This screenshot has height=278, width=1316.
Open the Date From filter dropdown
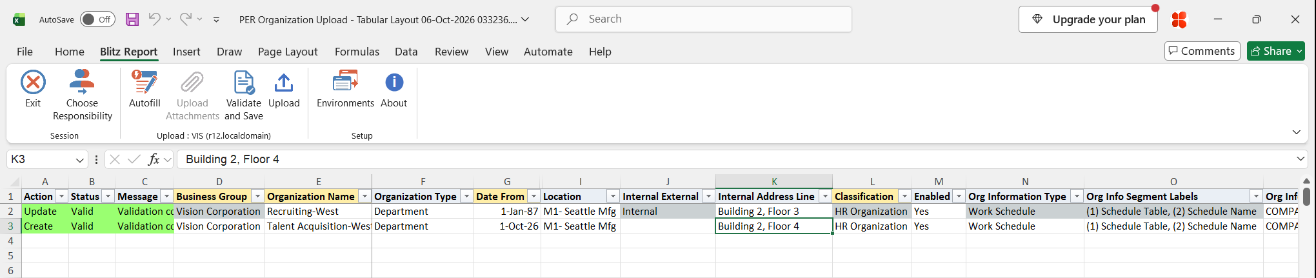[534, 196]
